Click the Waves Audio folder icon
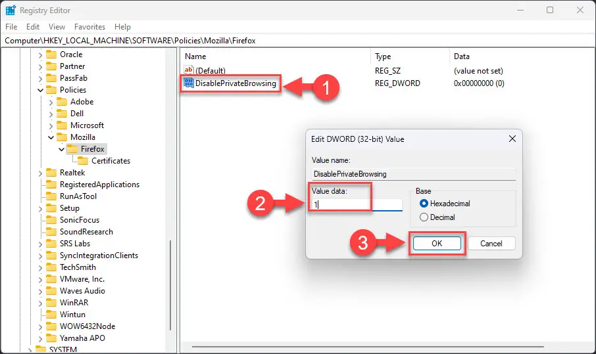The height and width of the screenshot is (354, 596). (x=51, y=291)
